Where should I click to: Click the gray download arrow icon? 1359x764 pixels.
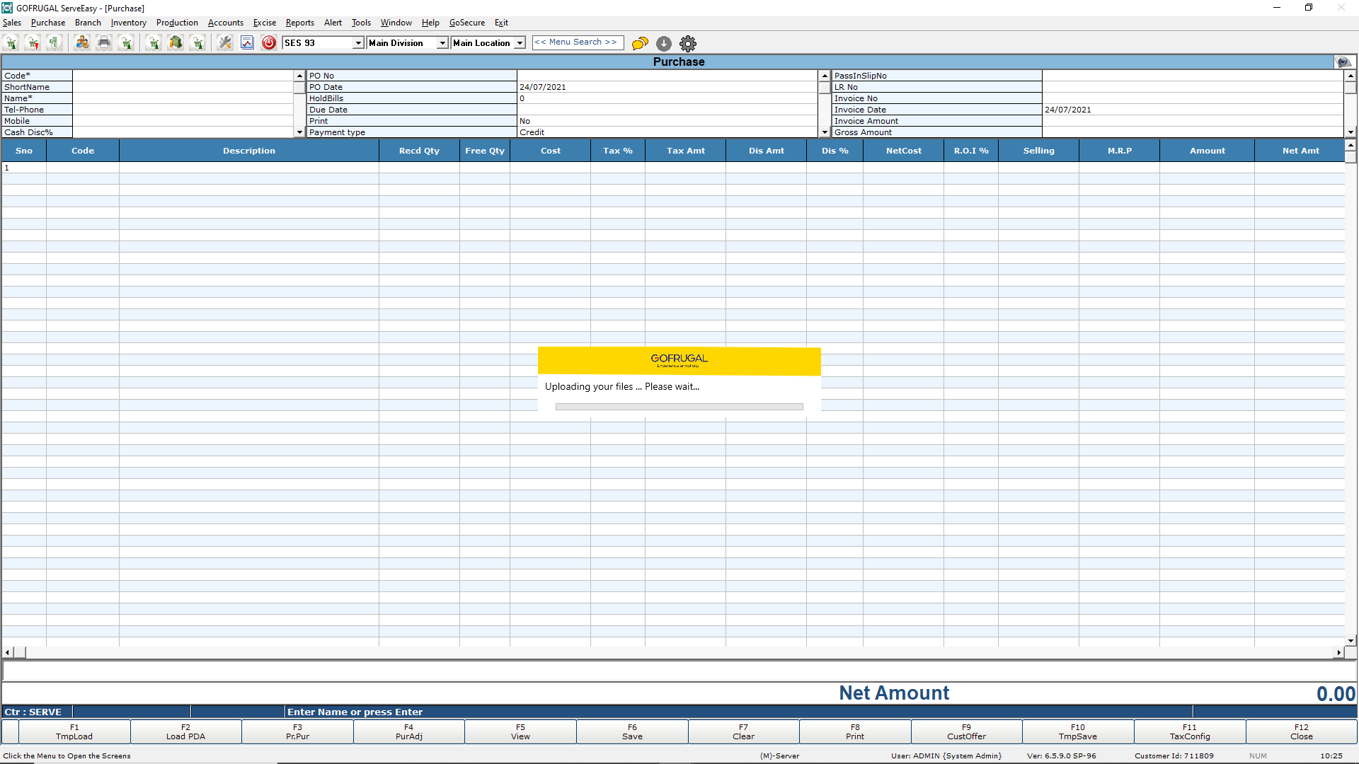(664, 43)
